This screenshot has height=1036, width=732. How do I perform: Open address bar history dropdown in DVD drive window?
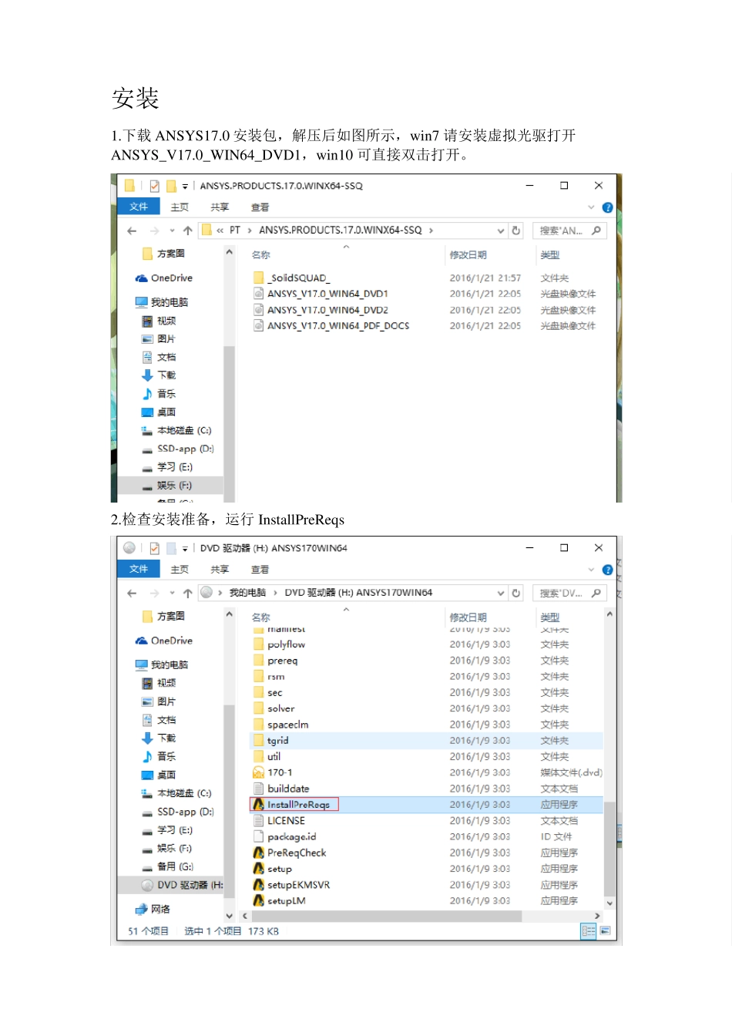point(501,593)
